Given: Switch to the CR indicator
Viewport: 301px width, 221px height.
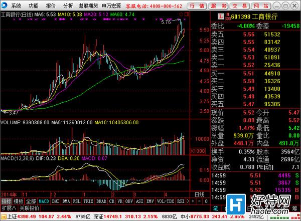Looking at the screenshot, I should [x=112, y=201].
